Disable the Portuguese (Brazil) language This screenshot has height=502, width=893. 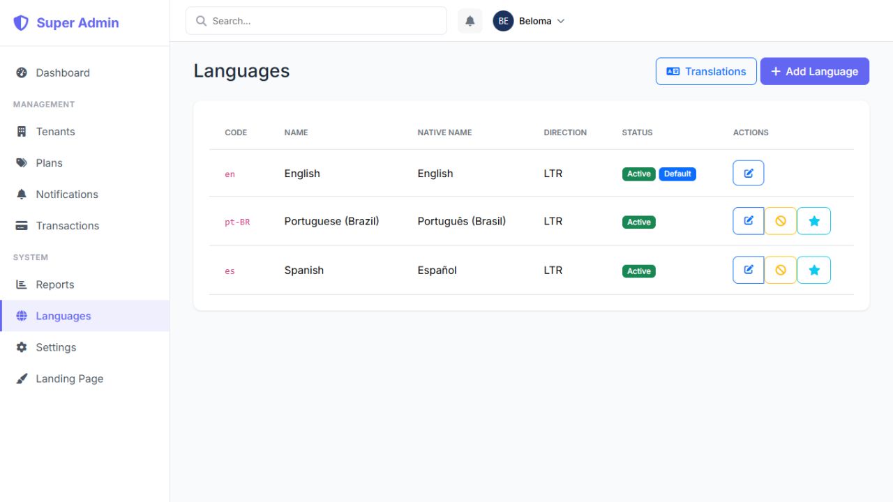[x=781, y=221]
